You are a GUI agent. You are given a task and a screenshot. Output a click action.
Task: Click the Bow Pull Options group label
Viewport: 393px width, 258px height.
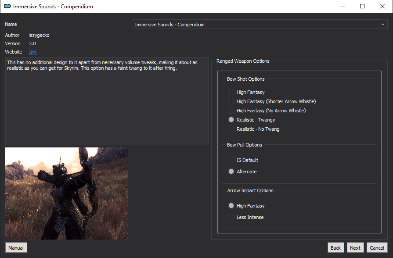(245, 145)
